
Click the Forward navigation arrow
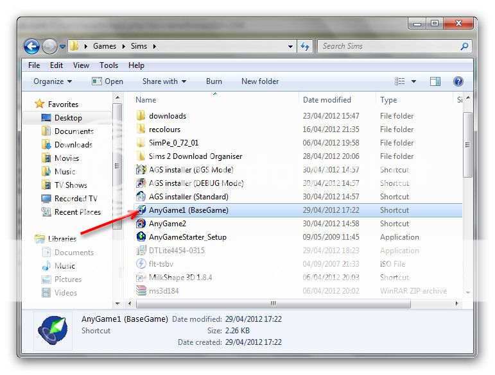point(49,47)
